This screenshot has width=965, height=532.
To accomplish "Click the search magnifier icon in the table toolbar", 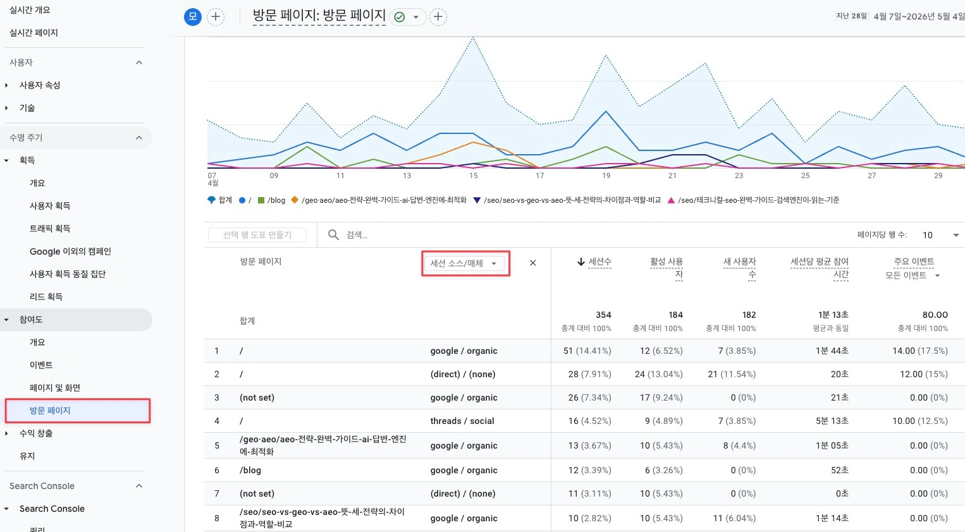I will [333, 235].
